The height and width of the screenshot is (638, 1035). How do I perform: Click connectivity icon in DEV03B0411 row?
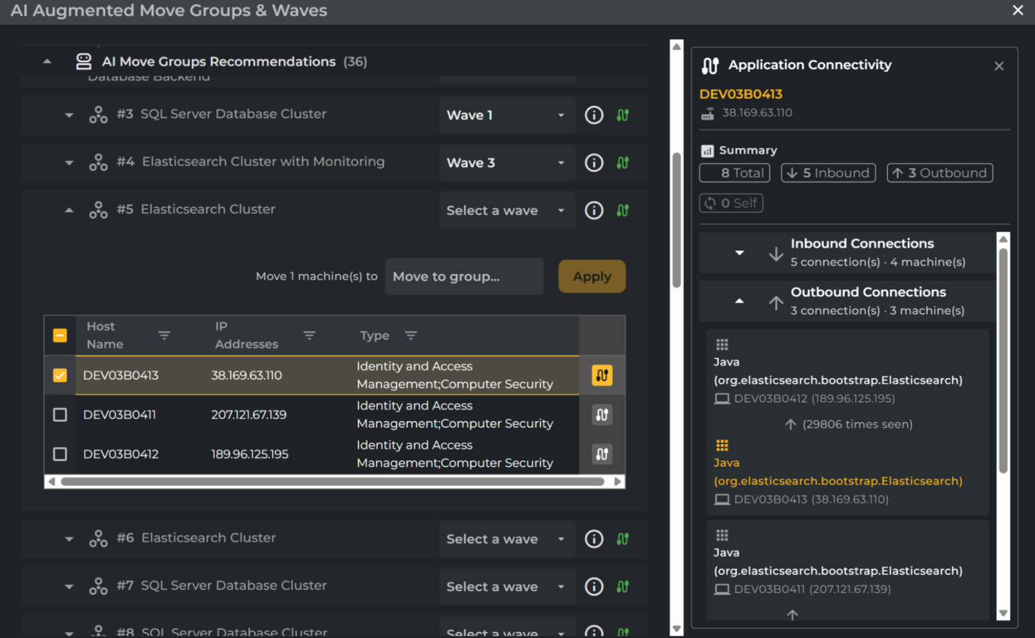(x=602, y=415)
